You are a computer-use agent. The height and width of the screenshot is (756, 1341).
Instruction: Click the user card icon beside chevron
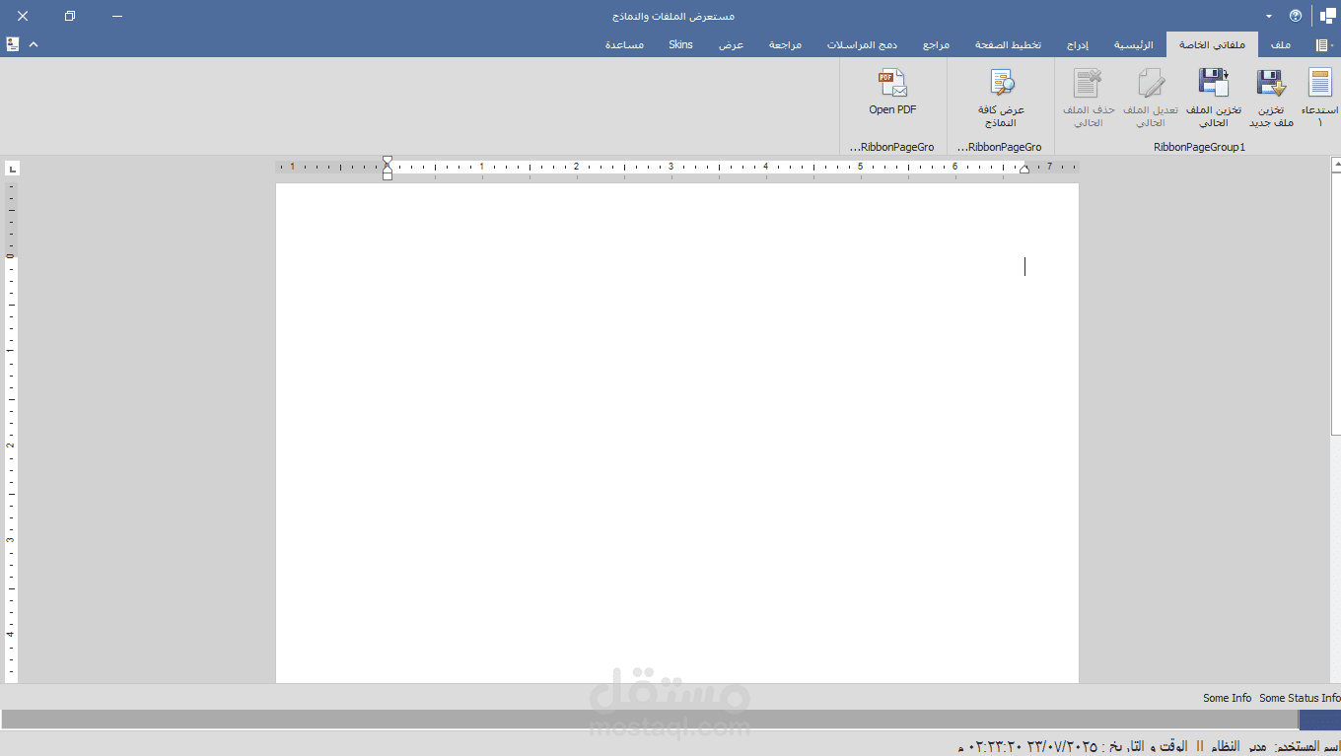pos(13,44)
